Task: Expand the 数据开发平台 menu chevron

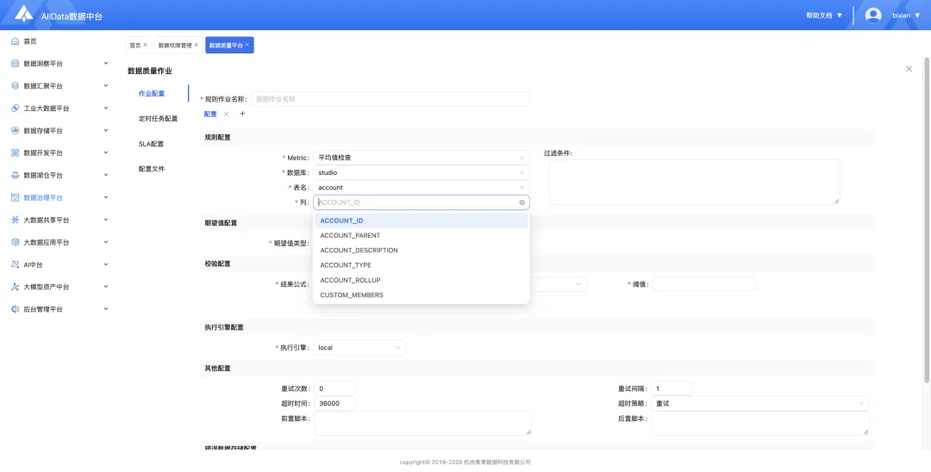Action: point(106,152)
